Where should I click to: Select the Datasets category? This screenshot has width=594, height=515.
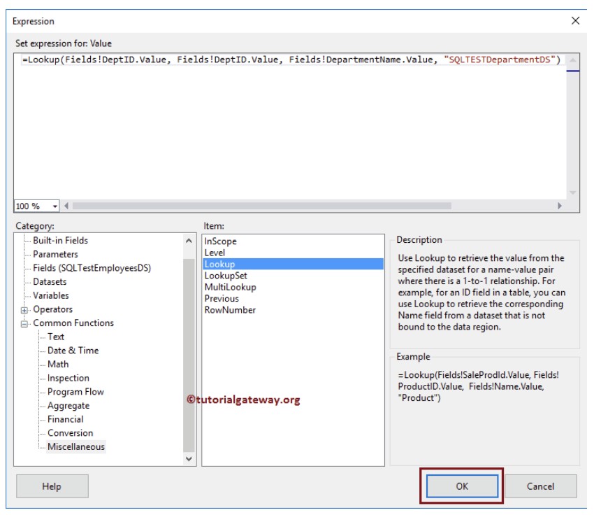click(50, 282)
